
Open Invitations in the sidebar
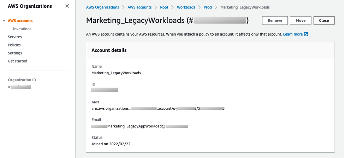point(22,29)
